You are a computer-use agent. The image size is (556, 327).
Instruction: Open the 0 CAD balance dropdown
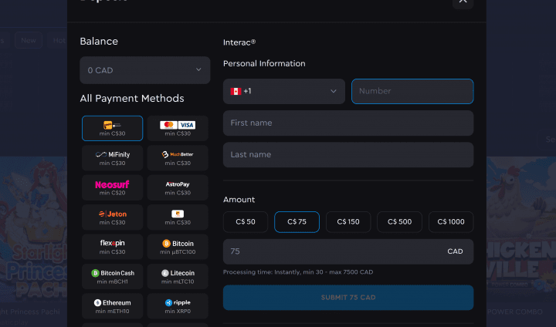coord(145,70)
